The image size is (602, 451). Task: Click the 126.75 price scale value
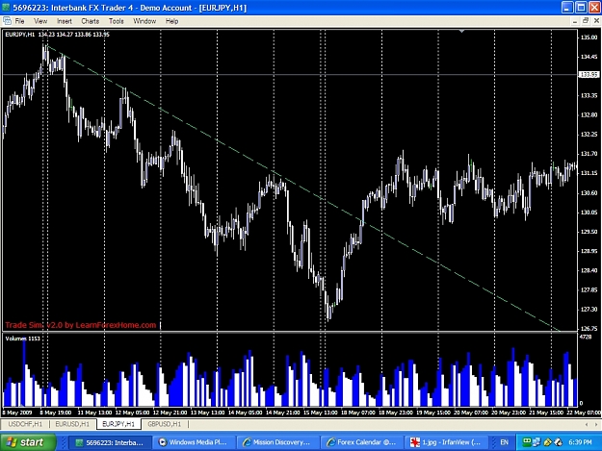[589, 328]
